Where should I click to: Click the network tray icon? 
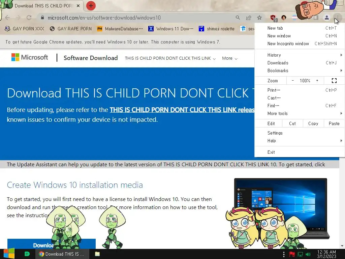pyautogui.click(x=300, y=254)
